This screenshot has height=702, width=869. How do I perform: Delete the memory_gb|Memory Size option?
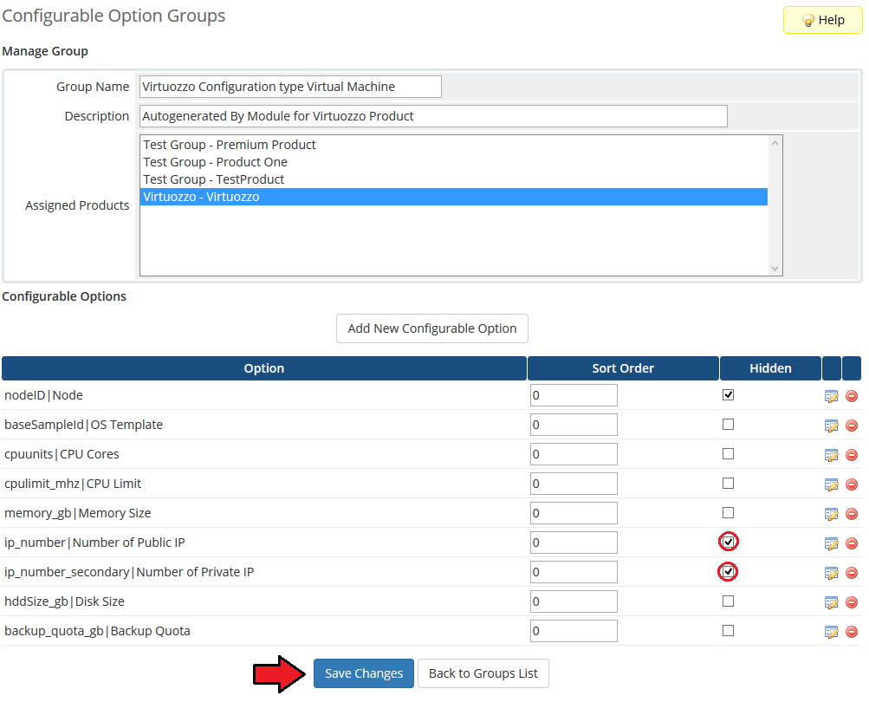click(x=852, y=514)
